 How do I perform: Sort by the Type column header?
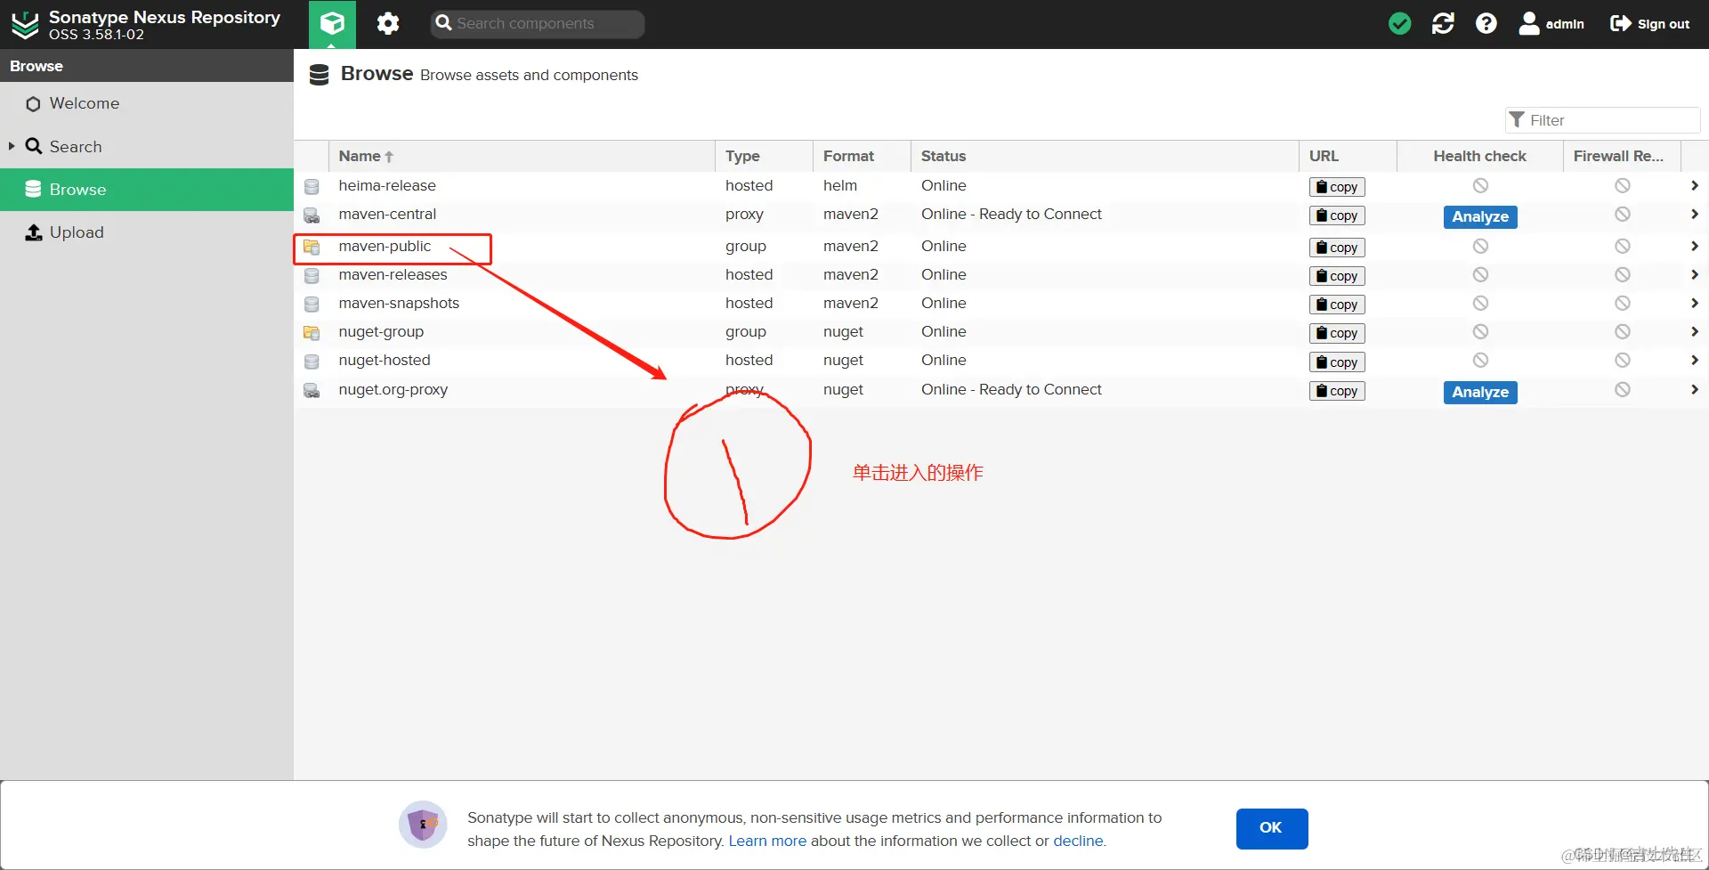(764, 156)
